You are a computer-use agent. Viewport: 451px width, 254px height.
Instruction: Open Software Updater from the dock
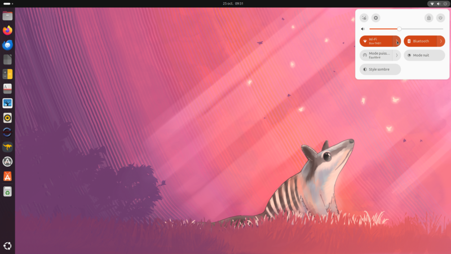click(x=7, y=161)
